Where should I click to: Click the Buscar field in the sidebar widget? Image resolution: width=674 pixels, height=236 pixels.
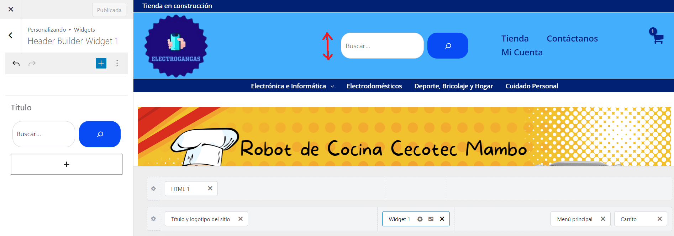click(44, 134)
